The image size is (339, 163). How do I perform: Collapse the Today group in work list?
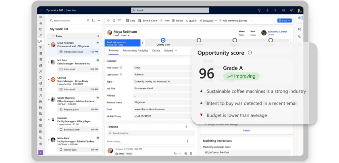click(x=53, y=36)
